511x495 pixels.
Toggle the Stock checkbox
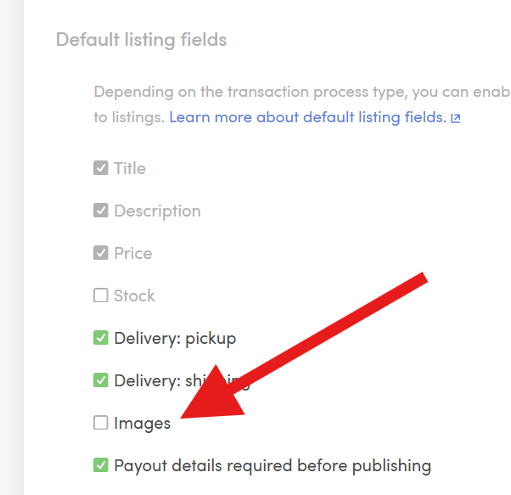coord(101,295)
